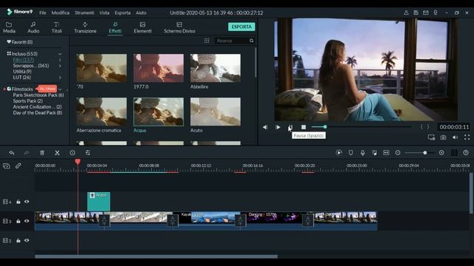
Task: Collapse the Filmstocks category
Action: coord(60,89)
